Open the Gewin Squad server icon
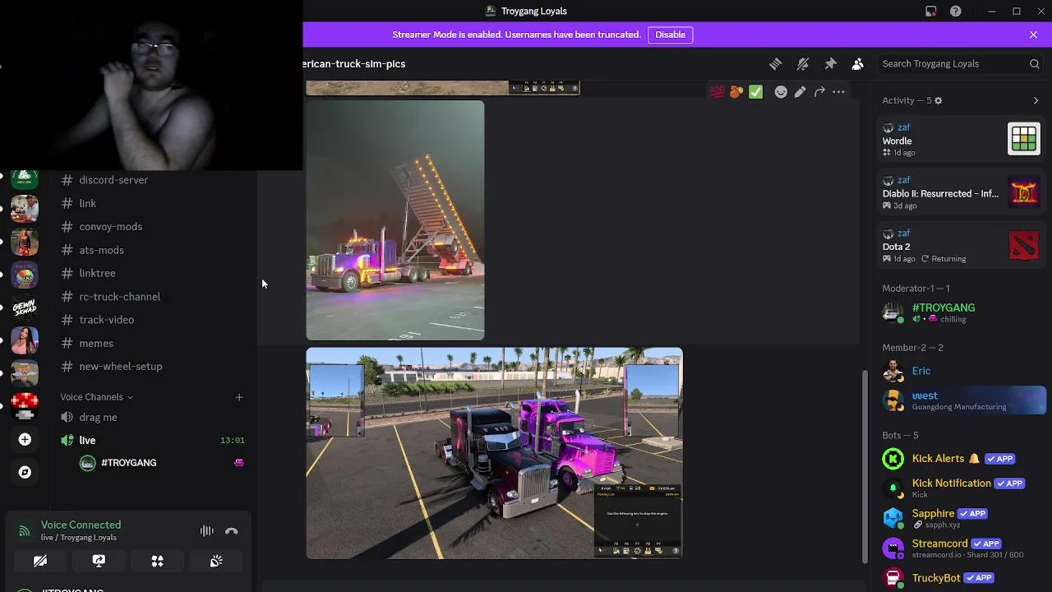 (25, 308)
